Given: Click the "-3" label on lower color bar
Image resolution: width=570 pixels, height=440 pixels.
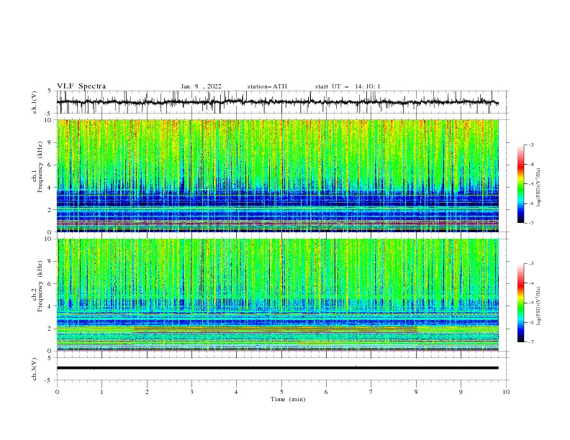Looking at the screenshot, I should pyautogui.click(x=531, y=264).
